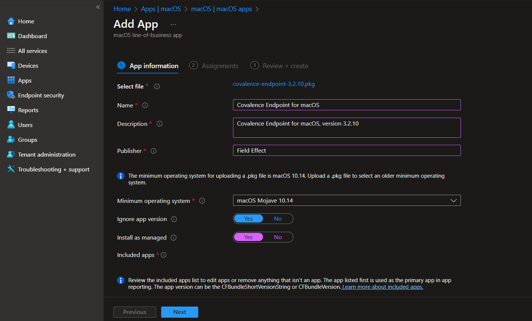Click the info icon beside Name
532x321 pixels.
point(145,105)
